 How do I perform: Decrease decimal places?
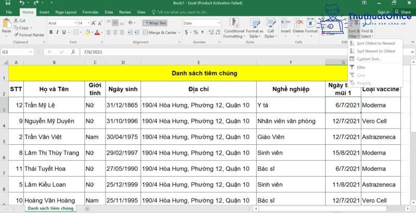point(217,32)
